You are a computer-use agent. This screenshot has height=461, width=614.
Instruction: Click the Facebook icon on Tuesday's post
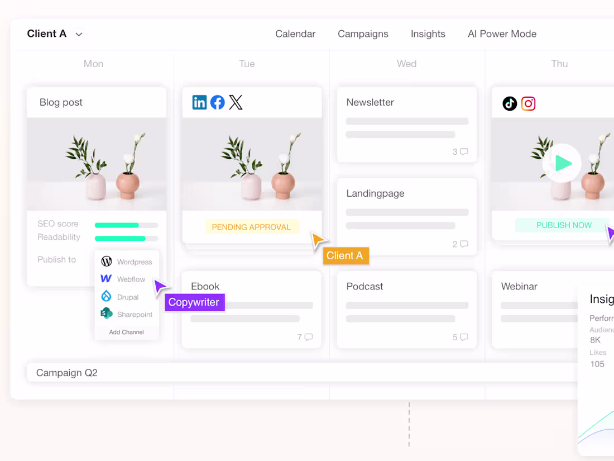point(217,102)
